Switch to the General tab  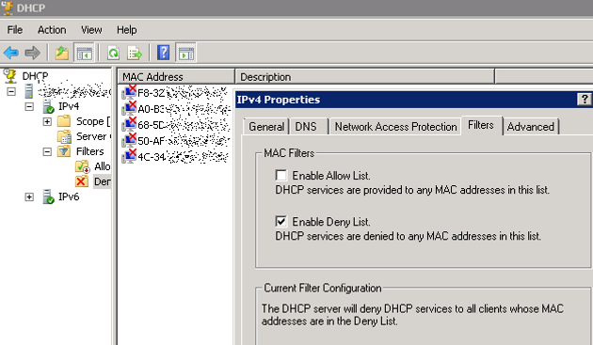pos(266,127)
